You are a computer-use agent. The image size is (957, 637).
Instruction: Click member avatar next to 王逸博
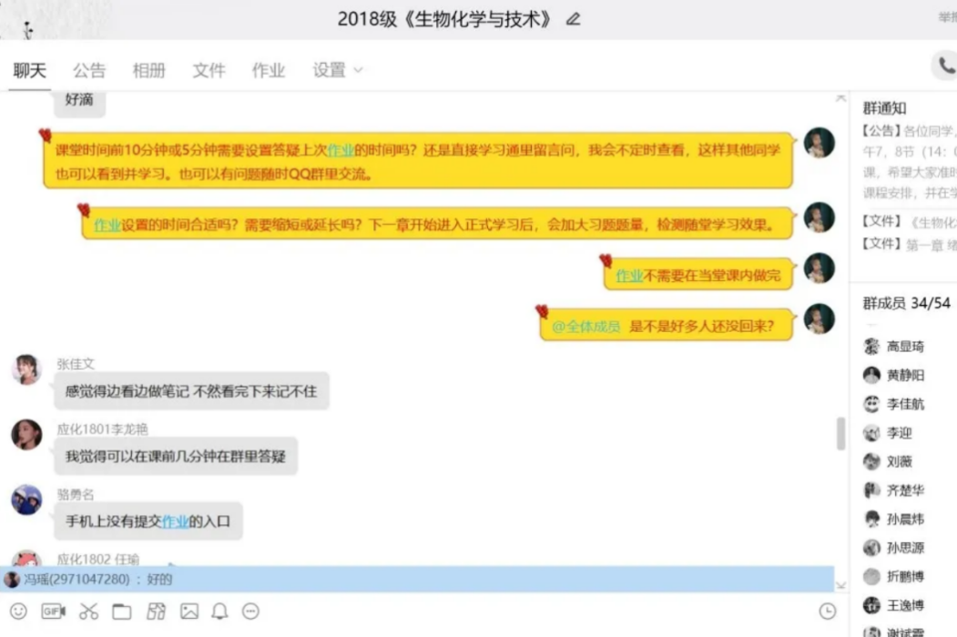(870, 605)
